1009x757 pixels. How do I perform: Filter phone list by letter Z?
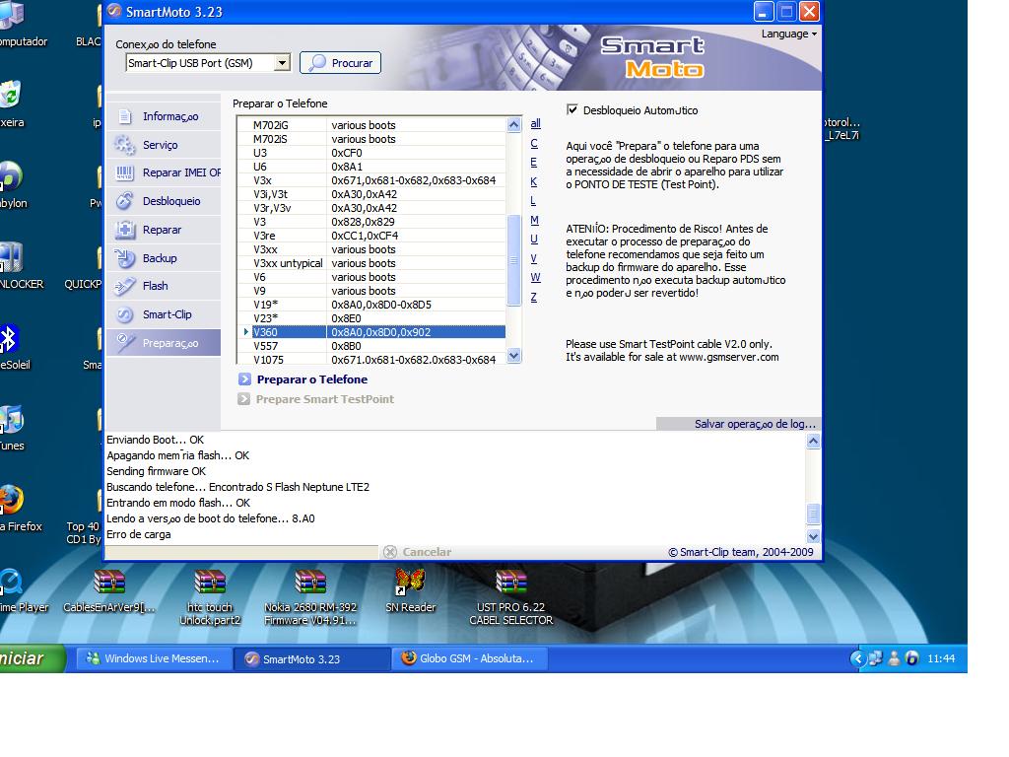click(533, 297)
